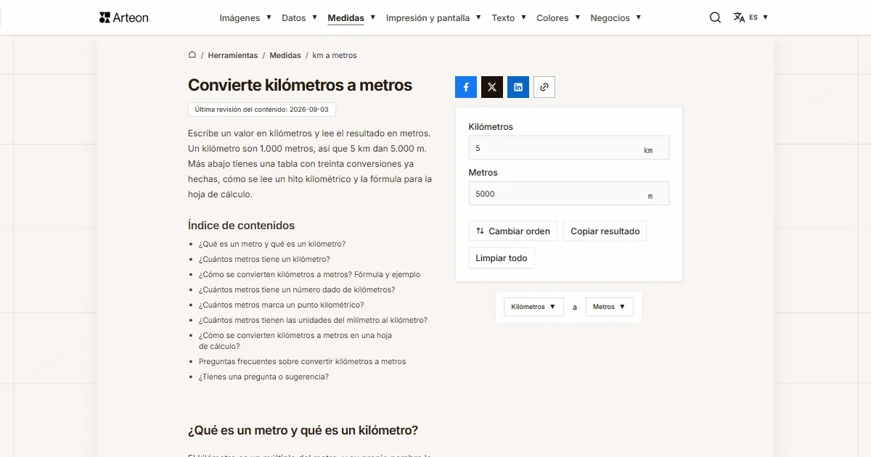The width and height of the screenshot is (871, 457).
Task: Go to '¿Qué es un metro y qué es un kilómetro?' in the index
Action: 272,244
